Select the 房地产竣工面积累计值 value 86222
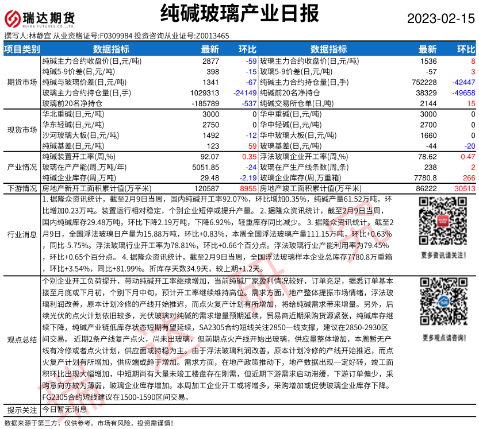This screenshot has height=429, width=479. click(425, 188)
